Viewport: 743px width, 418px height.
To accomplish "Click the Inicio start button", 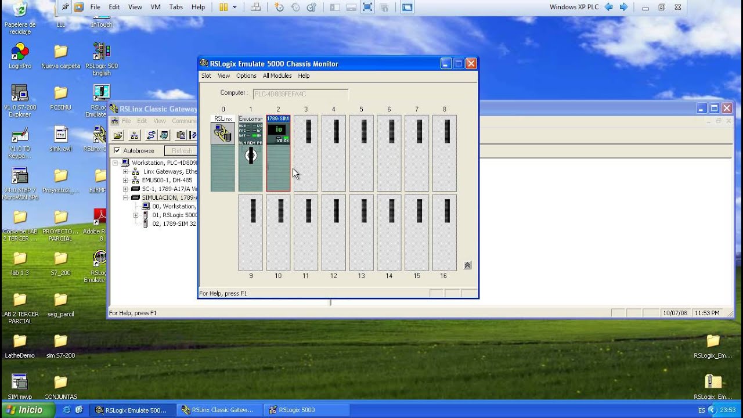I will tap(27, 410).
